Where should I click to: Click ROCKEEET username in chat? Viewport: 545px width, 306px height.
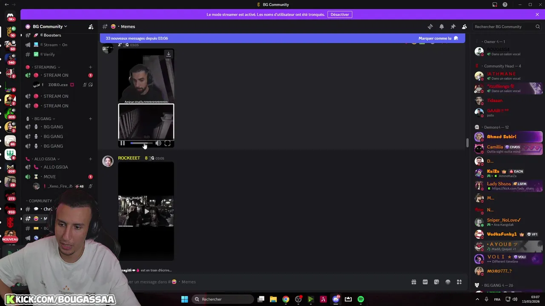pyautogui.click(x=129, y=158)
